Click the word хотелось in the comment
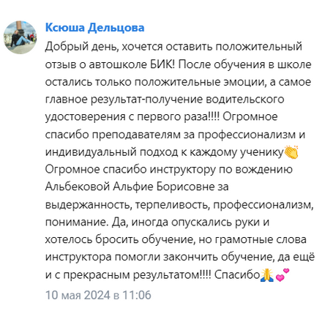Image resolution: width=322 pixels, height=322 pixels. (x=69, y=239)
